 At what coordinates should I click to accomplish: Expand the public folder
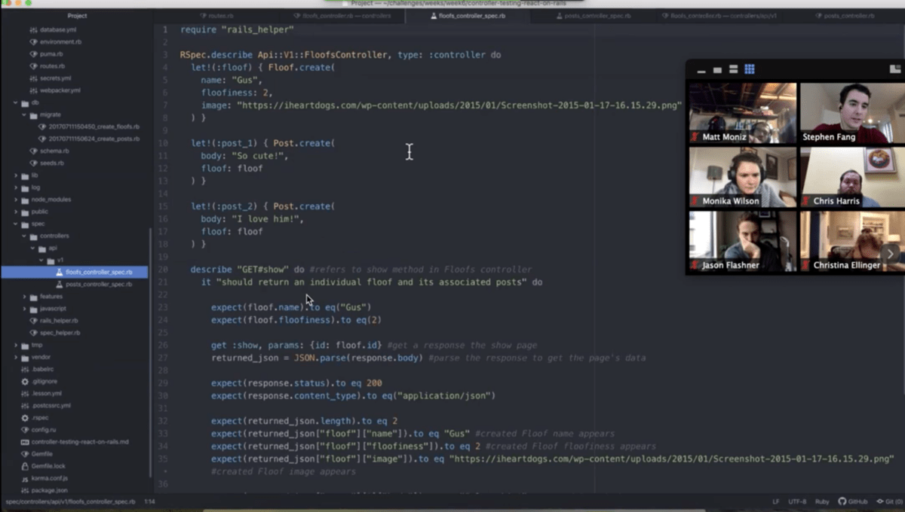(x=15, y=212)
